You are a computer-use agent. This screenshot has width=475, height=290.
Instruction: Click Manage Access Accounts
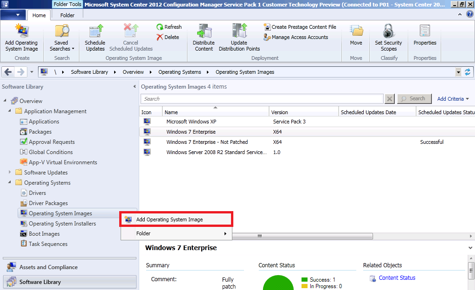[x=295, y=37]
